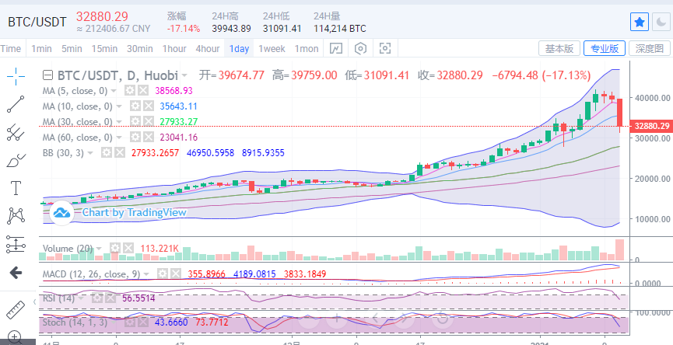The image size is (673, 345).
Task: Toggle the favorite star for BTC/USDT
Action: [x=639, y=22]
